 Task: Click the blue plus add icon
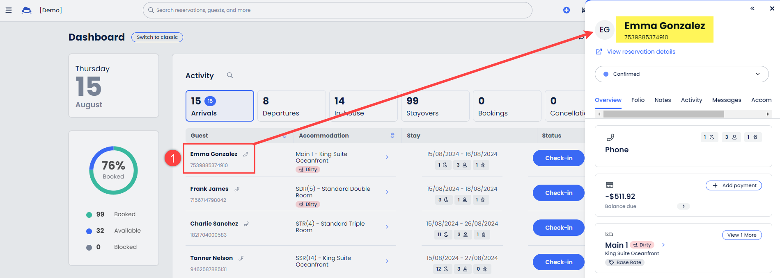(566, 10)
